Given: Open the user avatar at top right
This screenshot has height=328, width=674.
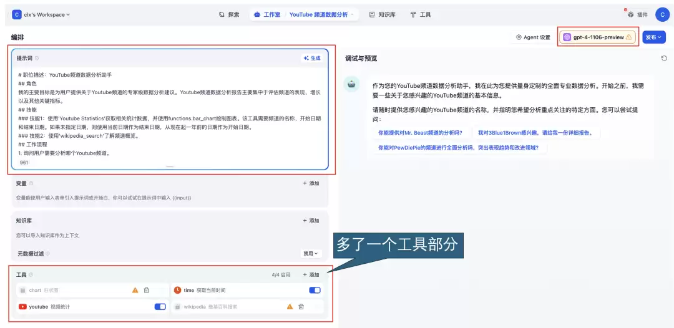Looking at the screenshot, I should click(662, 14).
